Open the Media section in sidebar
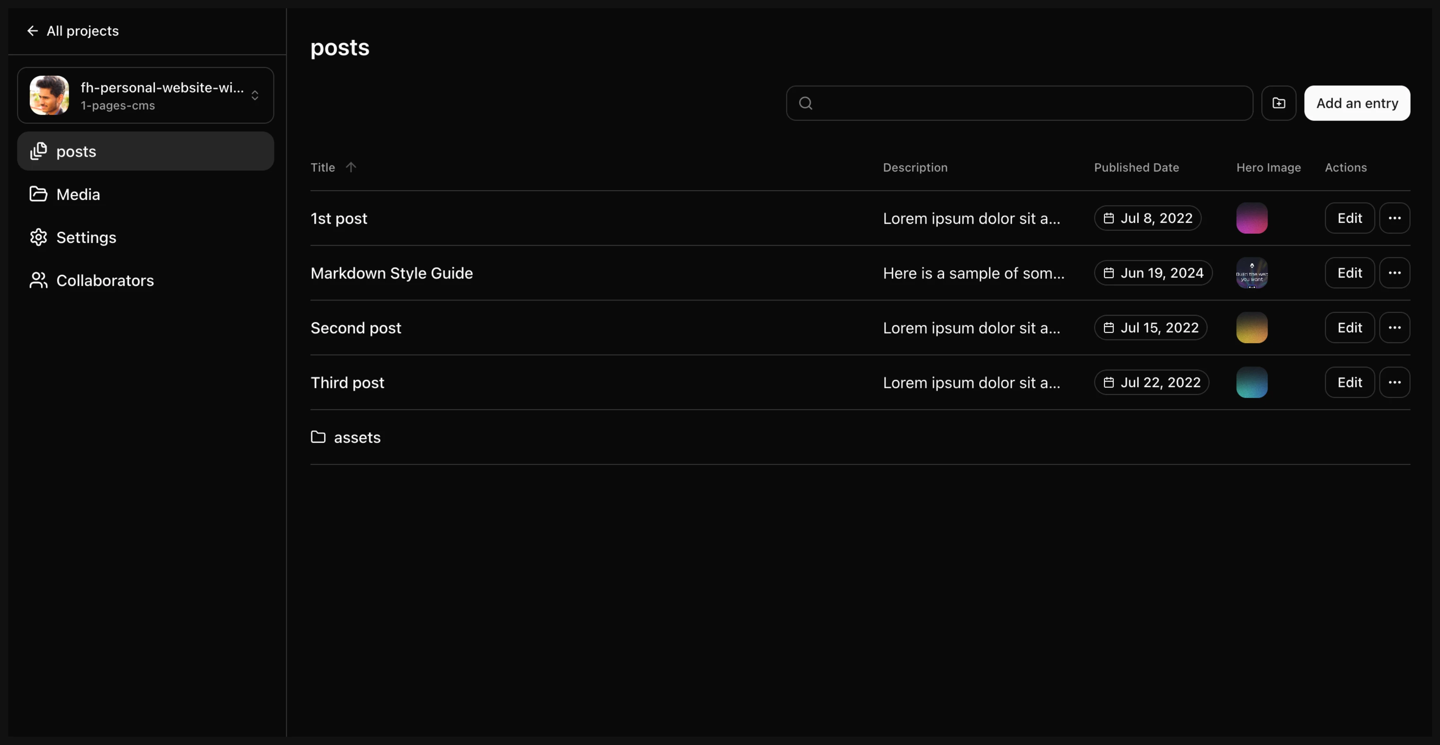1440x745 pixels. [78, 194]
